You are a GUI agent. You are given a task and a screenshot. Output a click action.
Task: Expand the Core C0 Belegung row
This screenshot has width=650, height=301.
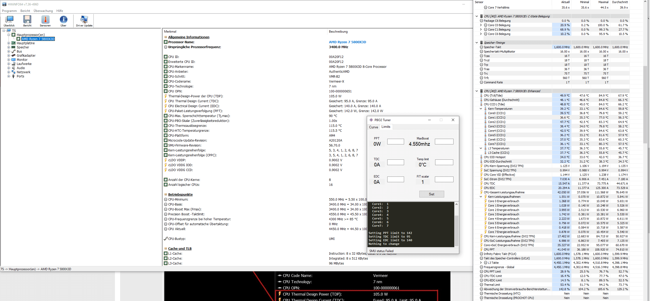coord(481,25)
